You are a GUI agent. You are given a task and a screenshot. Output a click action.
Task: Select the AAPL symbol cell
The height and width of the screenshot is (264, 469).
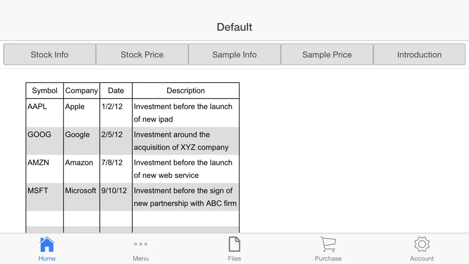coord(44,113)
